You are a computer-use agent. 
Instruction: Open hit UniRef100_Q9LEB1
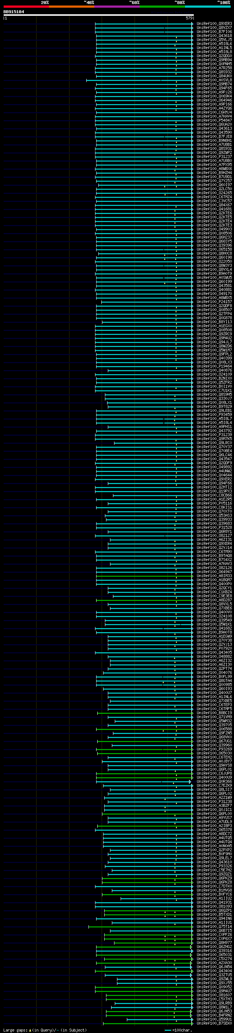tap(214, 411)
